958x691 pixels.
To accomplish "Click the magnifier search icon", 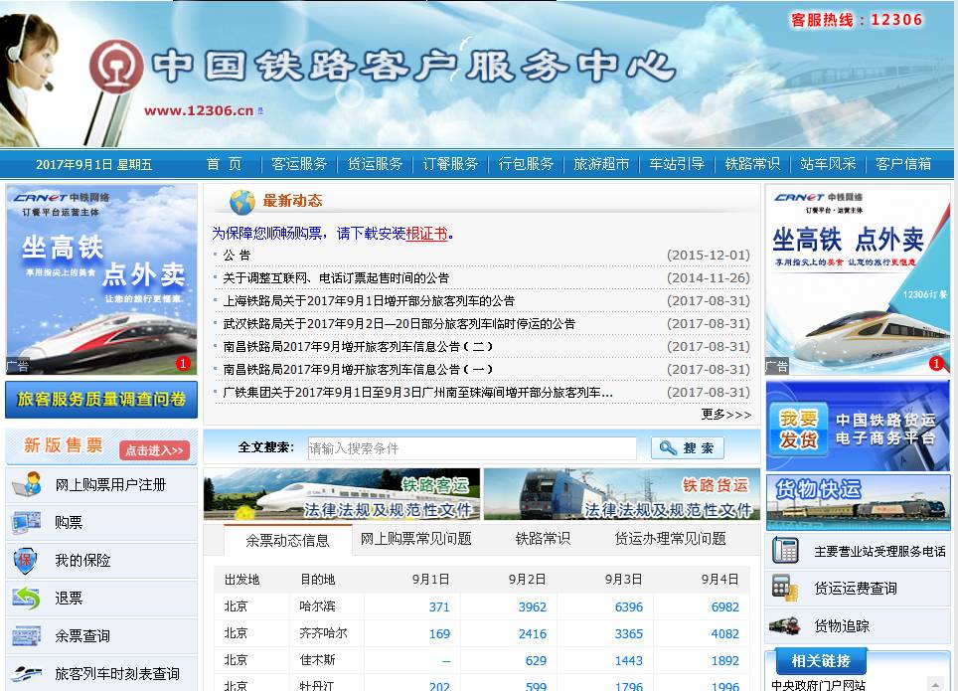I will click(x=667, y=446).
